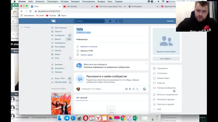Open Фотографии in the left sidebar
Screen dimensions: 218x122
coord(60,47)
